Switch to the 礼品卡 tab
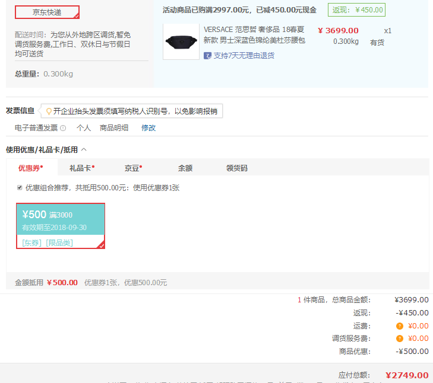The width and height of the screenshot is (433, 383). [82, 168]
